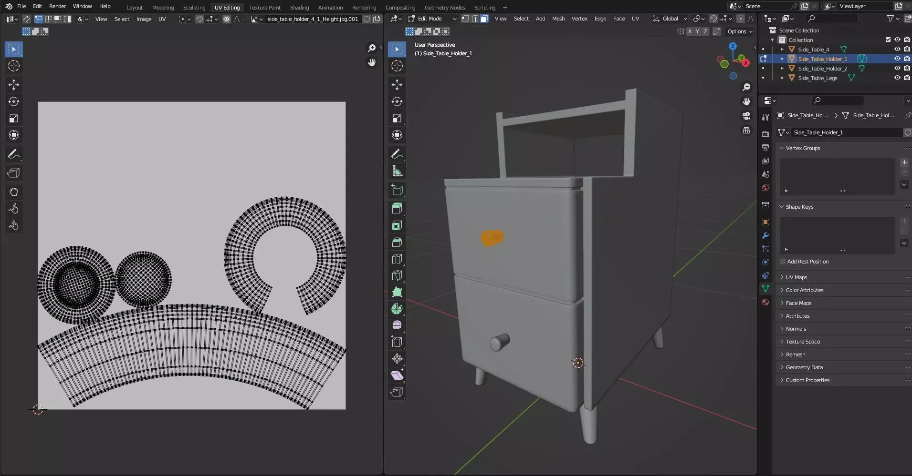Select the Move tool in UV editor
The height and width of the screenshot is (476, 912).
14,85
